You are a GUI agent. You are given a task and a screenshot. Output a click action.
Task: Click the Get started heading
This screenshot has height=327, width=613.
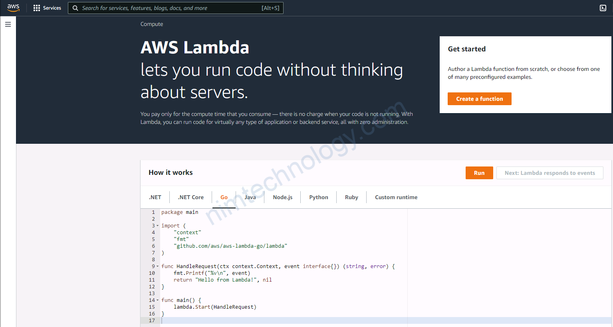[466, 49]
